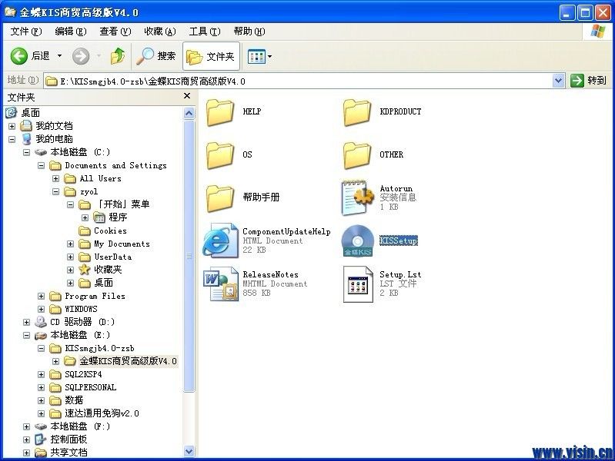The image size is (615, 461).
Task: Click the Back navigation arrow
Action: (x=20, y=56)
